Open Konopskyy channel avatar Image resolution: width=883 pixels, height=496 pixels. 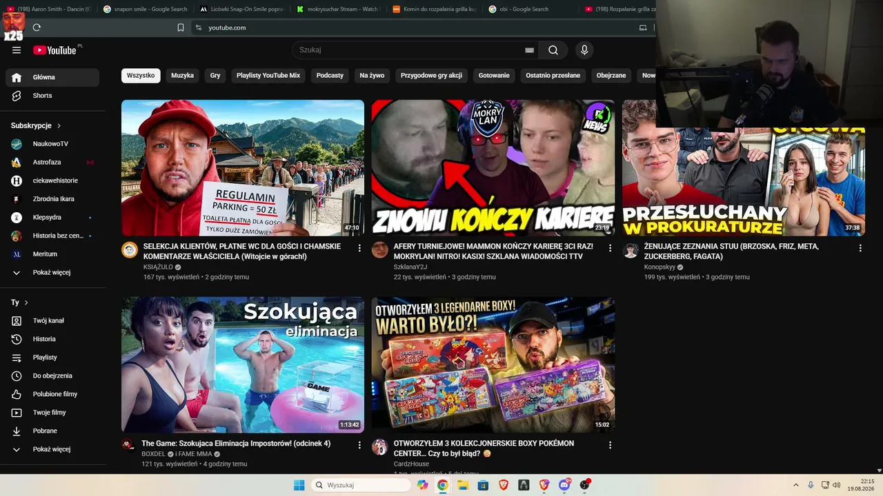click(631, 249)
